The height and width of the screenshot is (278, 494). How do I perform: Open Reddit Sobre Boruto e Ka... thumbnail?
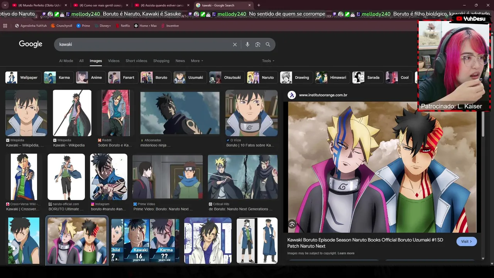point(116,113)
